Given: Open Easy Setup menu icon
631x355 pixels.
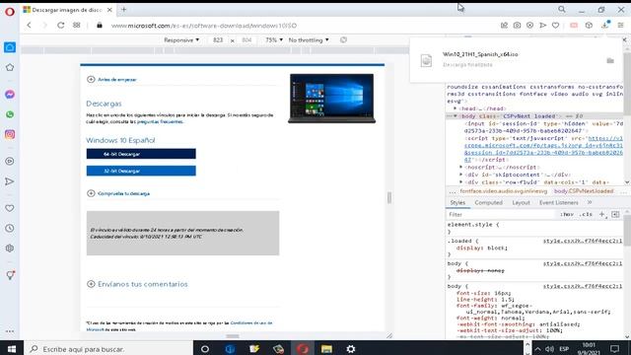Looking at the screenshot, I should tap(620, 25).
